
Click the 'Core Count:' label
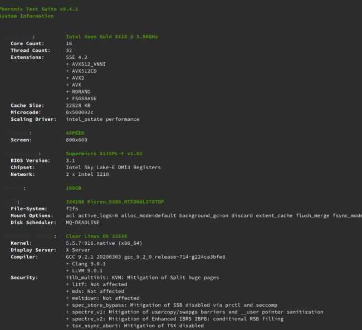27,43
